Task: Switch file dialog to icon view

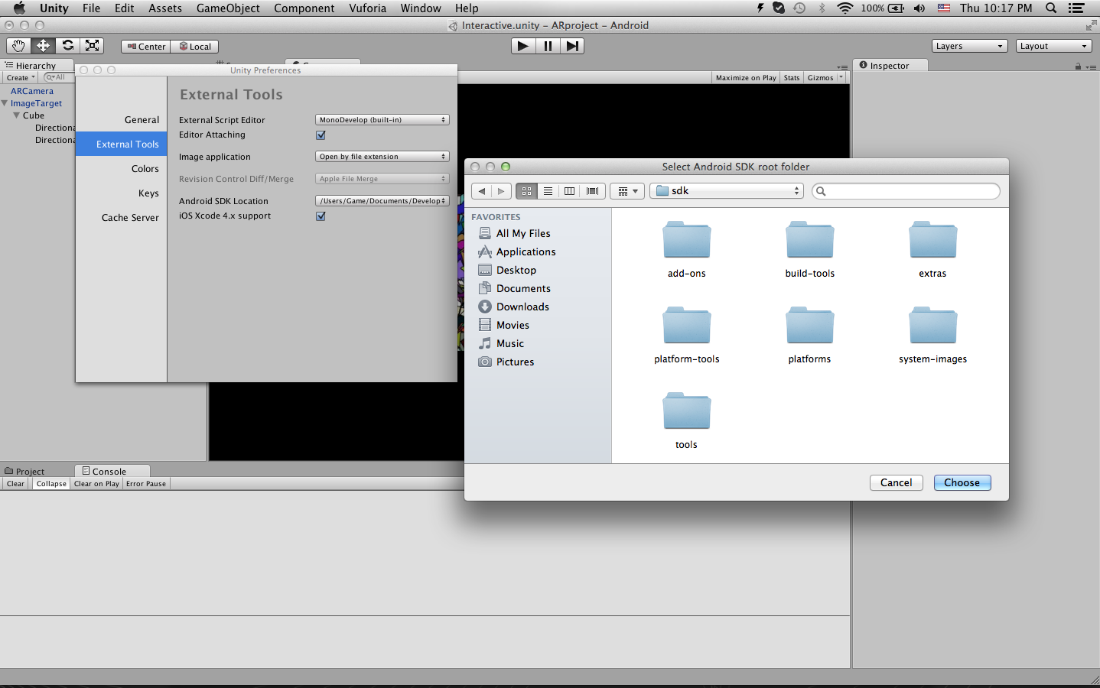Action: (526, 191)
